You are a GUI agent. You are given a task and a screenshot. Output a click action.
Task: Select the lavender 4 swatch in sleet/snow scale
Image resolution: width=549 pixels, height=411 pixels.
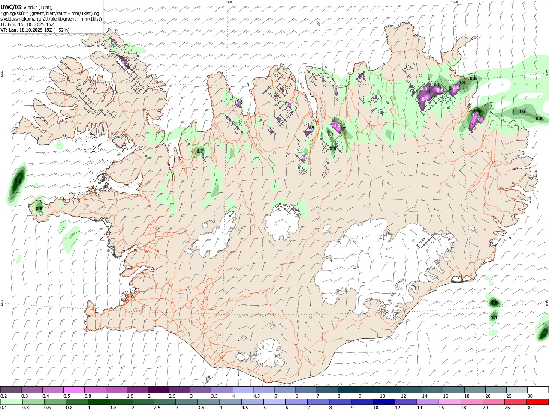pyautogui.click(x=243, y=390)
